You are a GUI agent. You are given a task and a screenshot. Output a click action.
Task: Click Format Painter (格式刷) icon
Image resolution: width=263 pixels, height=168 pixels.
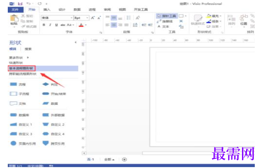(23, 27)
